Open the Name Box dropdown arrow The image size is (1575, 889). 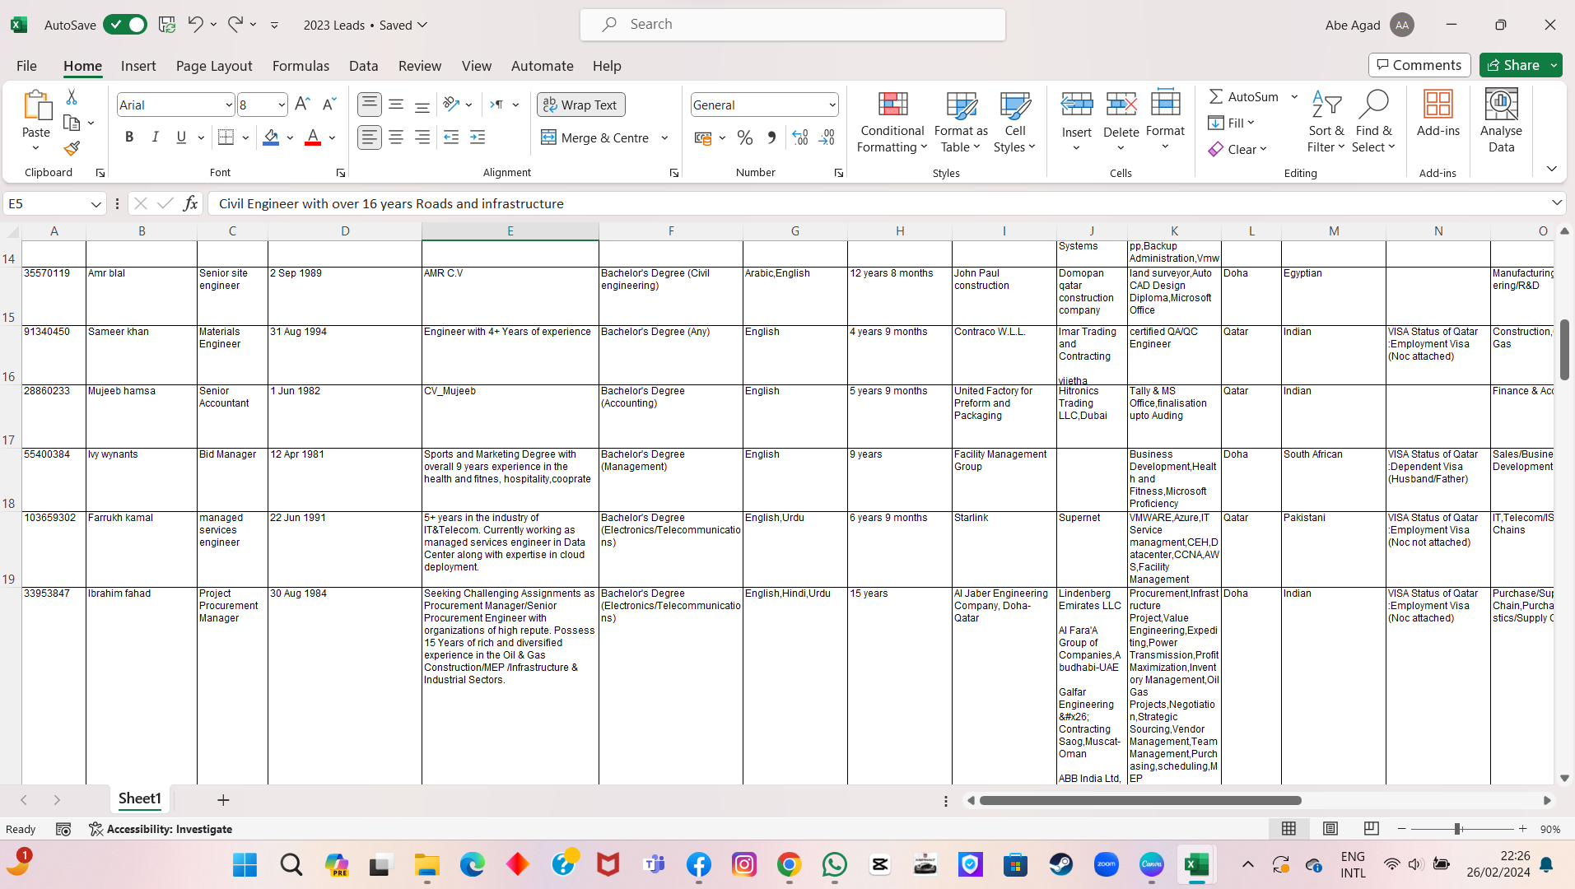[96, 204]
